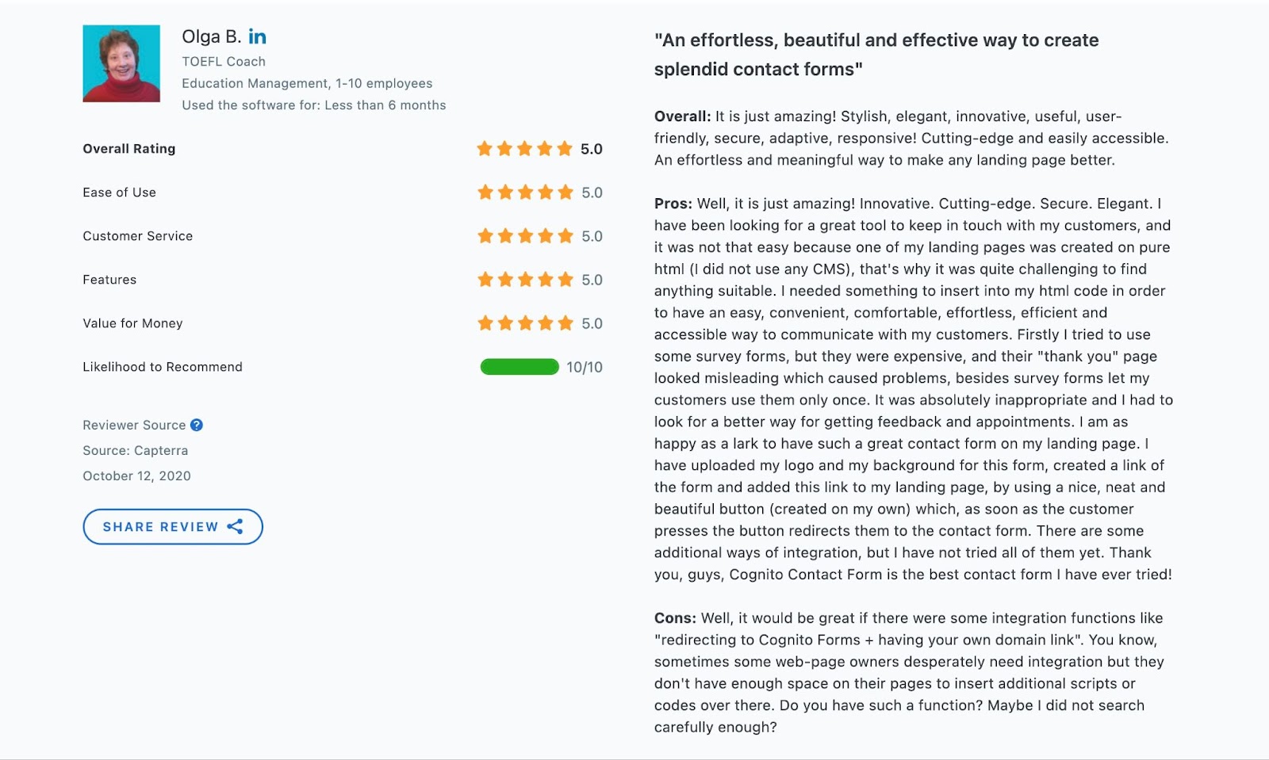
Task: Click the Customer Service star rating
Action: pyautogui.click(x=525, y=236)
